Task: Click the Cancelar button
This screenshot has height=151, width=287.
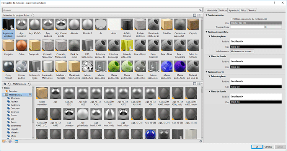Action: (x=268, y=147)
